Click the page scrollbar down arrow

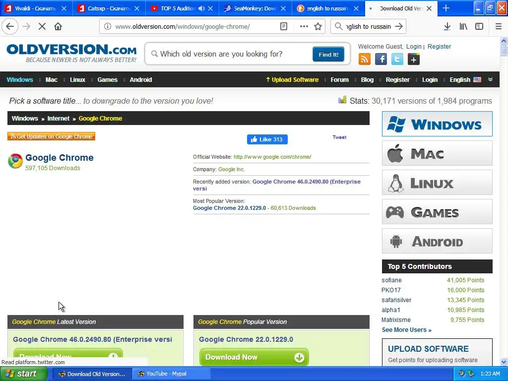click(504, 362)
